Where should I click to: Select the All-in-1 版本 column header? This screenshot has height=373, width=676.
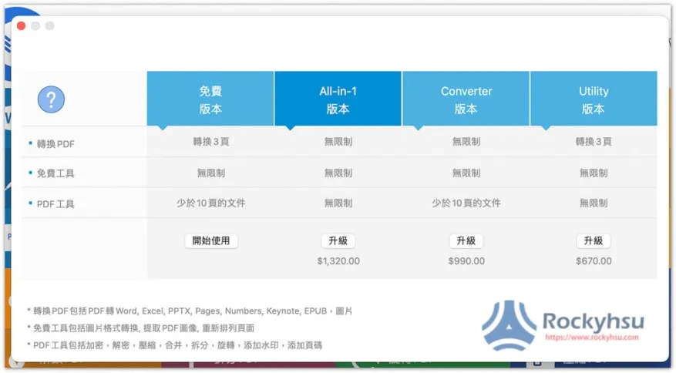point(338,99)
